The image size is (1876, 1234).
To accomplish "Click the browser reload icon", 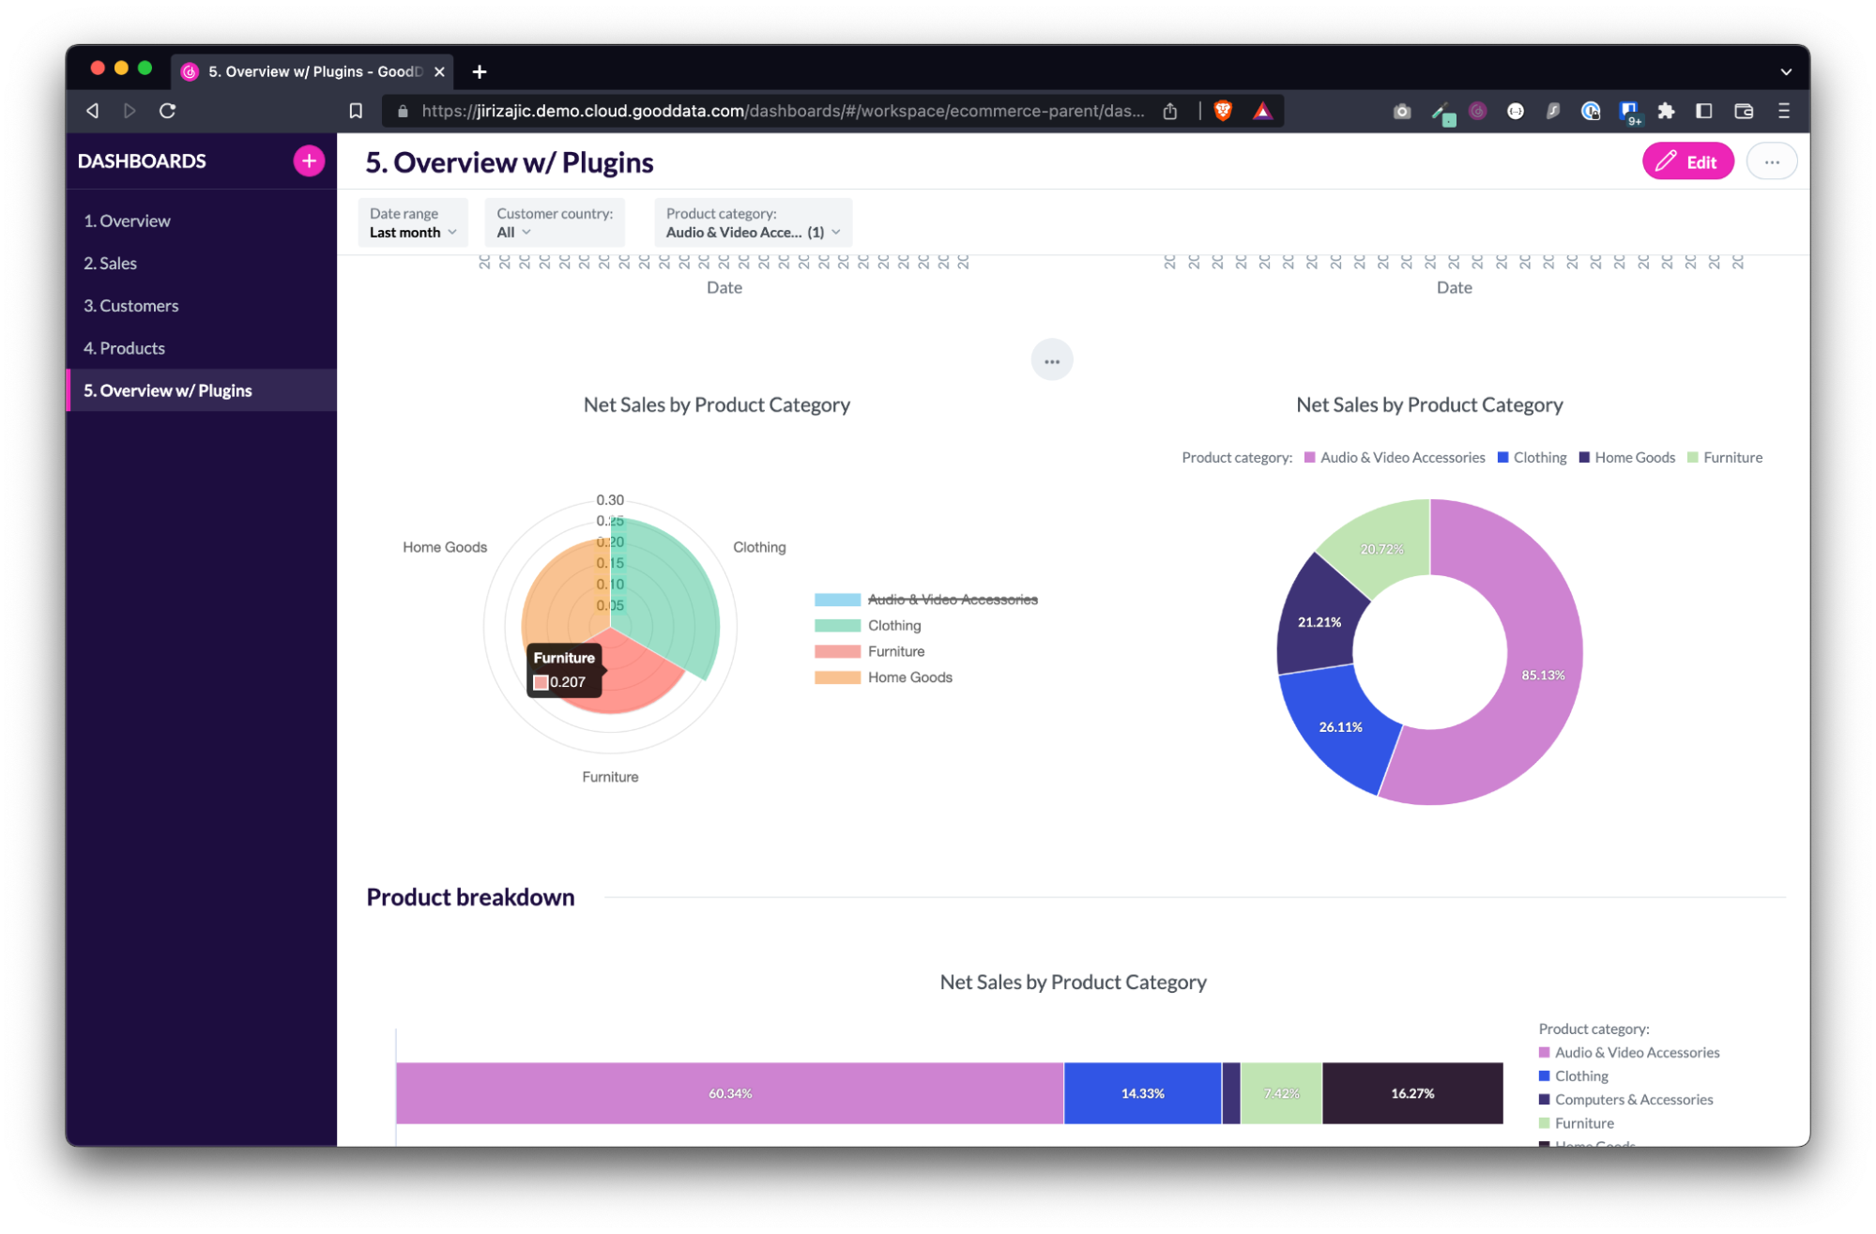I will pos(168,111).
